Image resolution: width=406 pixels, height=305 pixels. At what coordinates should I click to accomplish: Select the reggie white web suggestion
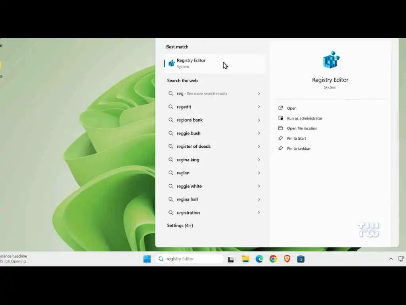214,186
